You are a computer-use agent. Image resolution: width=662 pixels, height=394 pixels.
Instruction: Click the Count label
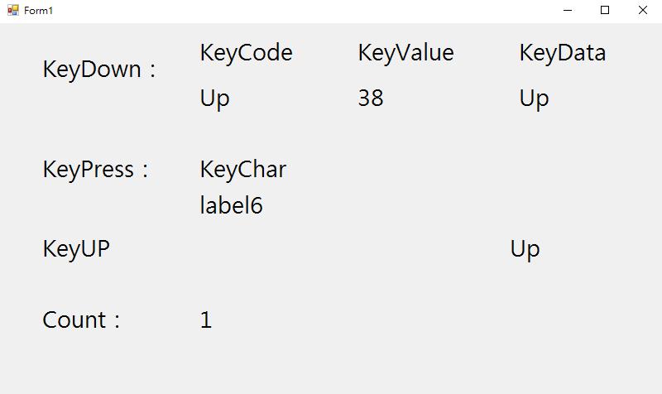pyautogui.click(x=81, y=320)
